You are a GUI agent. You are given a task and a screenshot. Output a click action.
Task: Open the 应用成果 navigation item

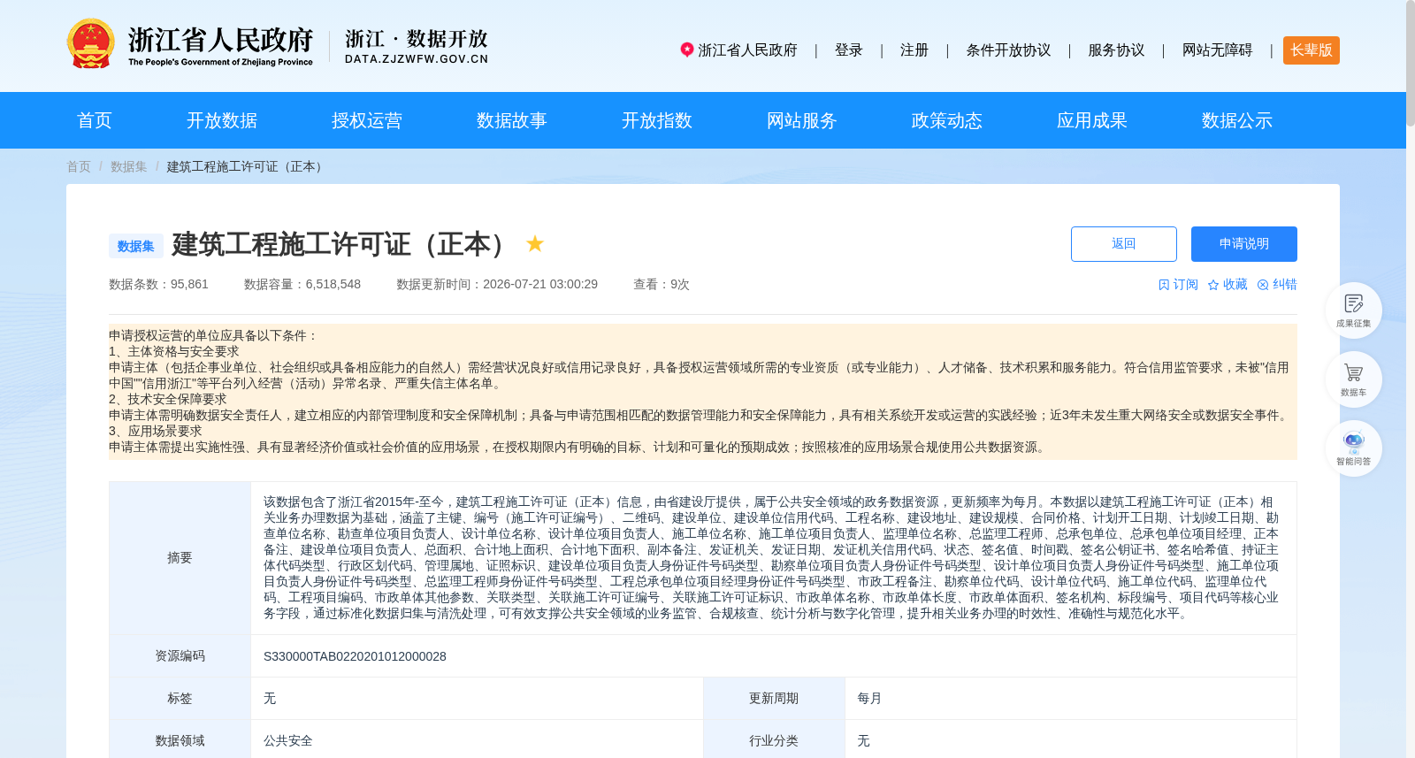(1092, 120)
